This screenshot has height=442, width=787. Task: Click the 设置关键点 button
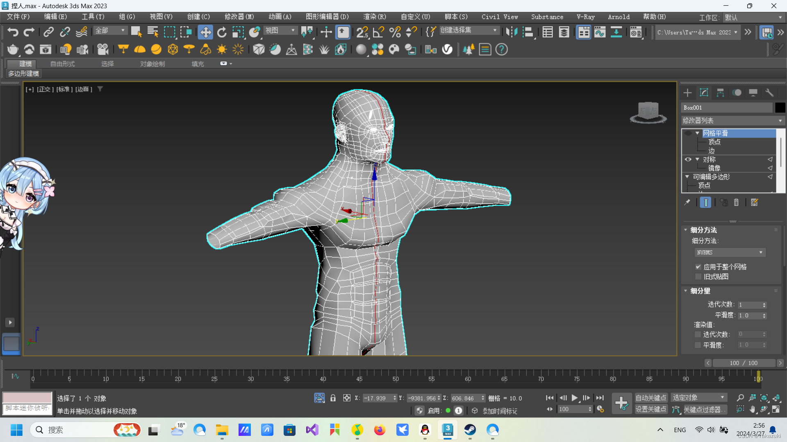[651, 409]
